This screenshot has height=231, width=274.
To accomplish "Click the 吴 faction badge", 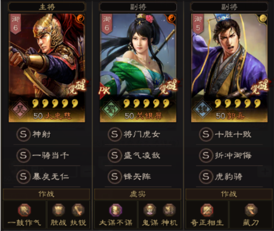I will click(x=20, y=109).
